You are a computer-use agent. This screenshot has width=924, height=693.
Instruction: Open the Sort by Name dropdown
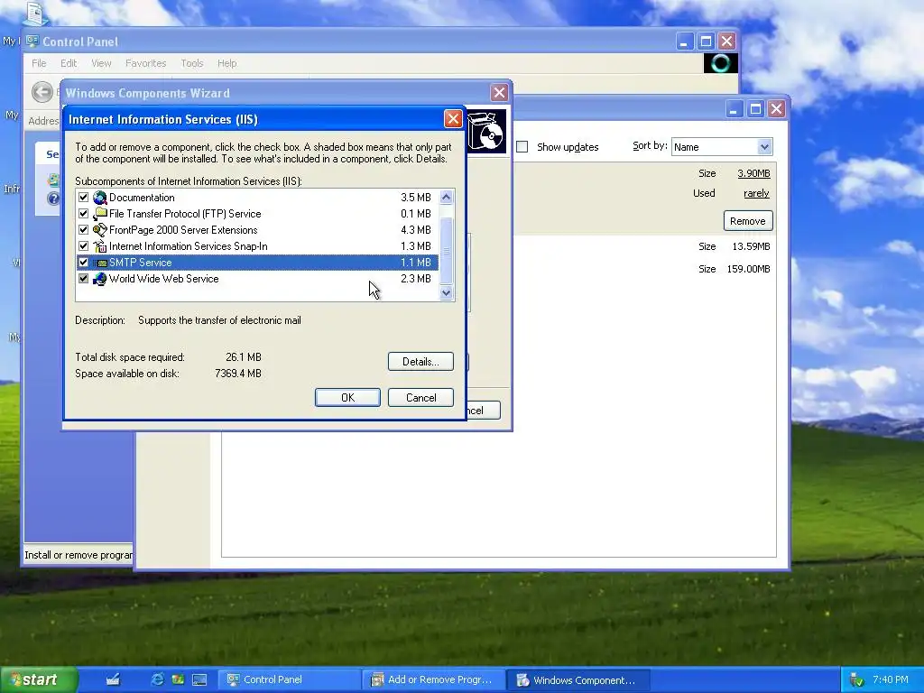click(x=763, y=147)
